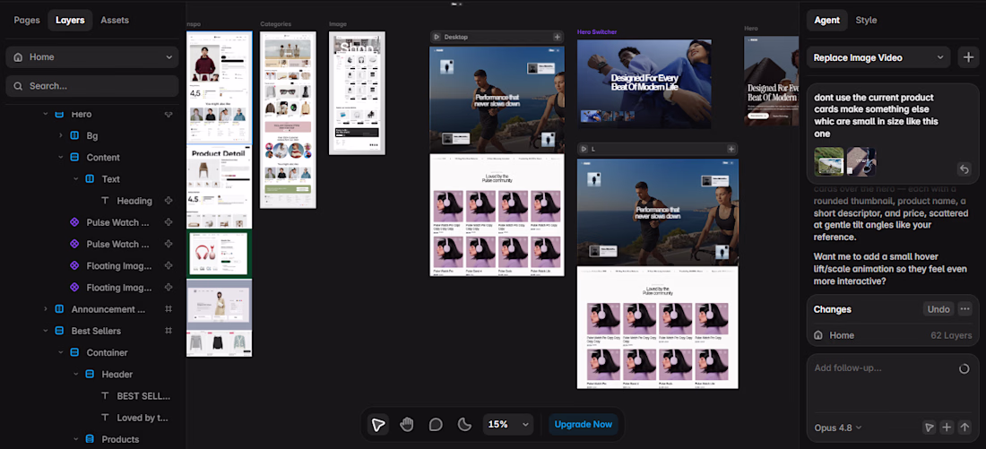This screenshot has width=986, height=449.
Task: Collapse the Hero layer chevron
Action: 46,115
